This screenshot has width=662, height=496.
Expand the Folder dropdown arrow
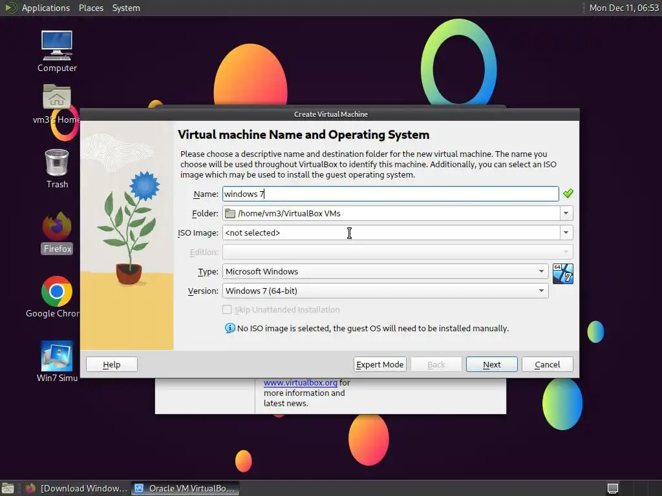566,213
